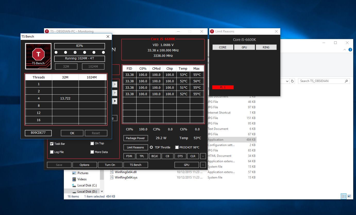The image size is (356, 215).
Task: Switch Explorer to details view icon
Action: [x=344, y=196]
